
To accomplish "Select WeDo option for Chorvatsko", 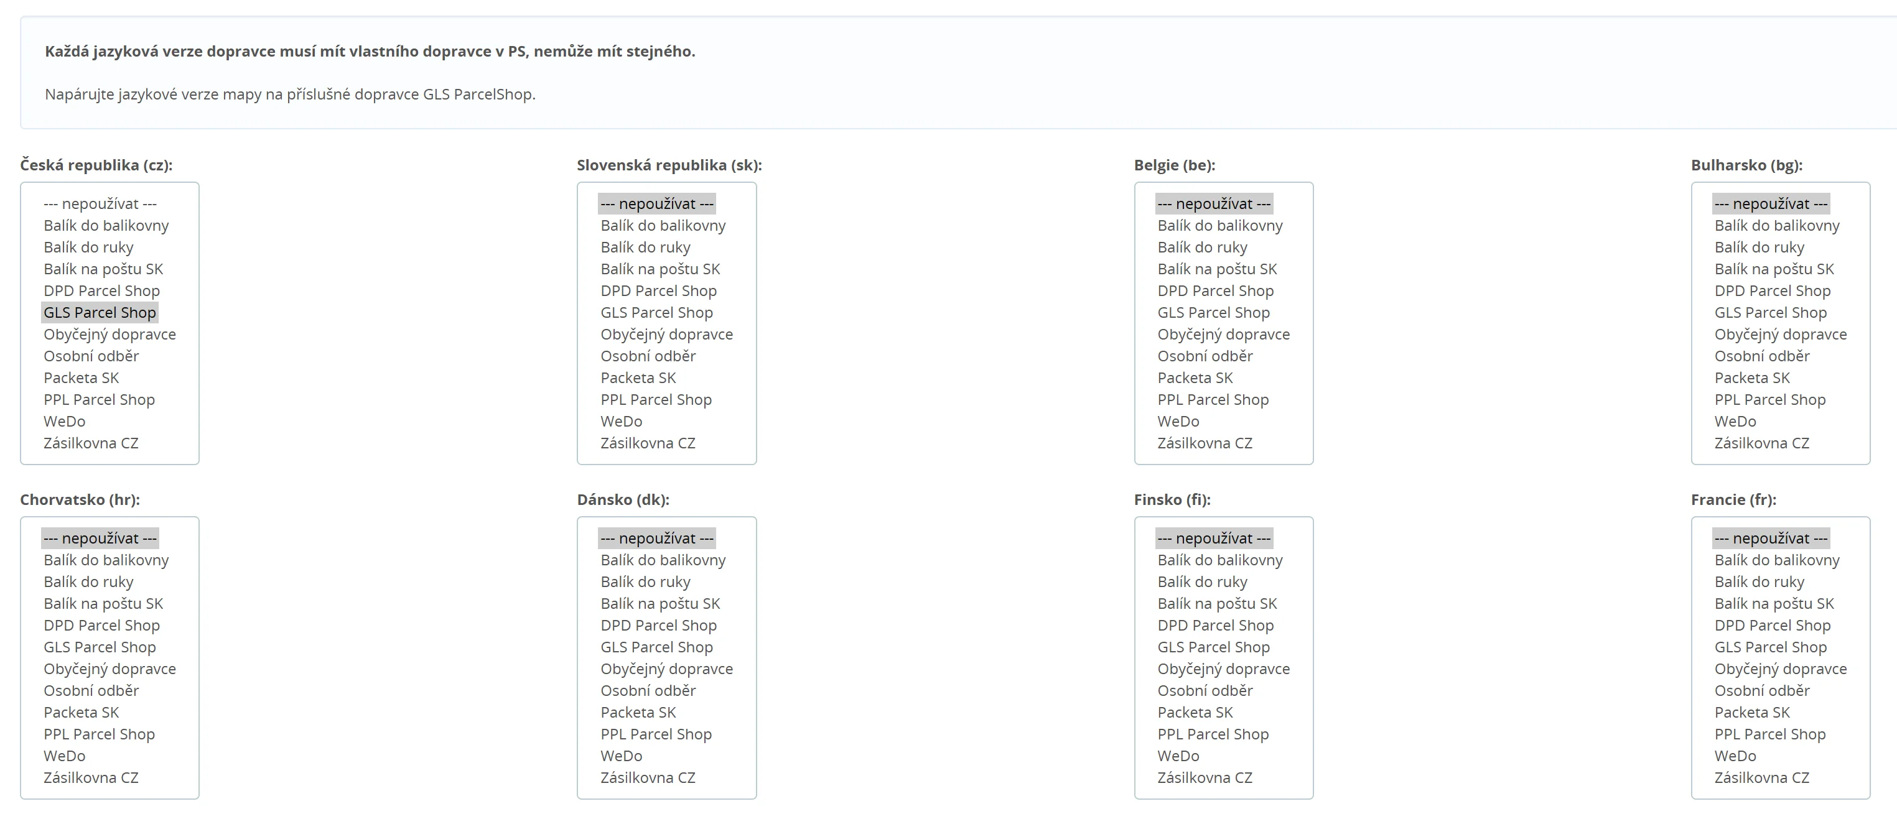I will (64, 756).
